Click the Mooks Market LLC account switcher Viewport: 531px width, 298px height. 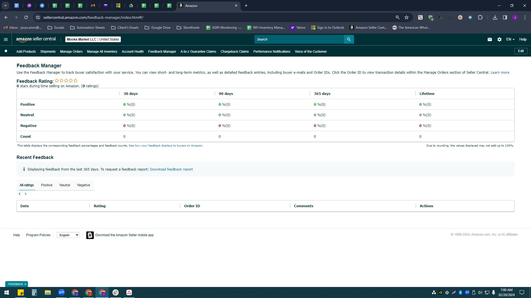click(x=93, y=39)
